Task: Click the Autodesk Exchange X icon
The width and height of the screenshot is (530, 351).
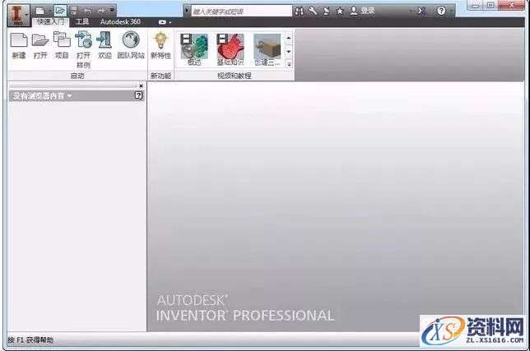Action: coord(421,11)
